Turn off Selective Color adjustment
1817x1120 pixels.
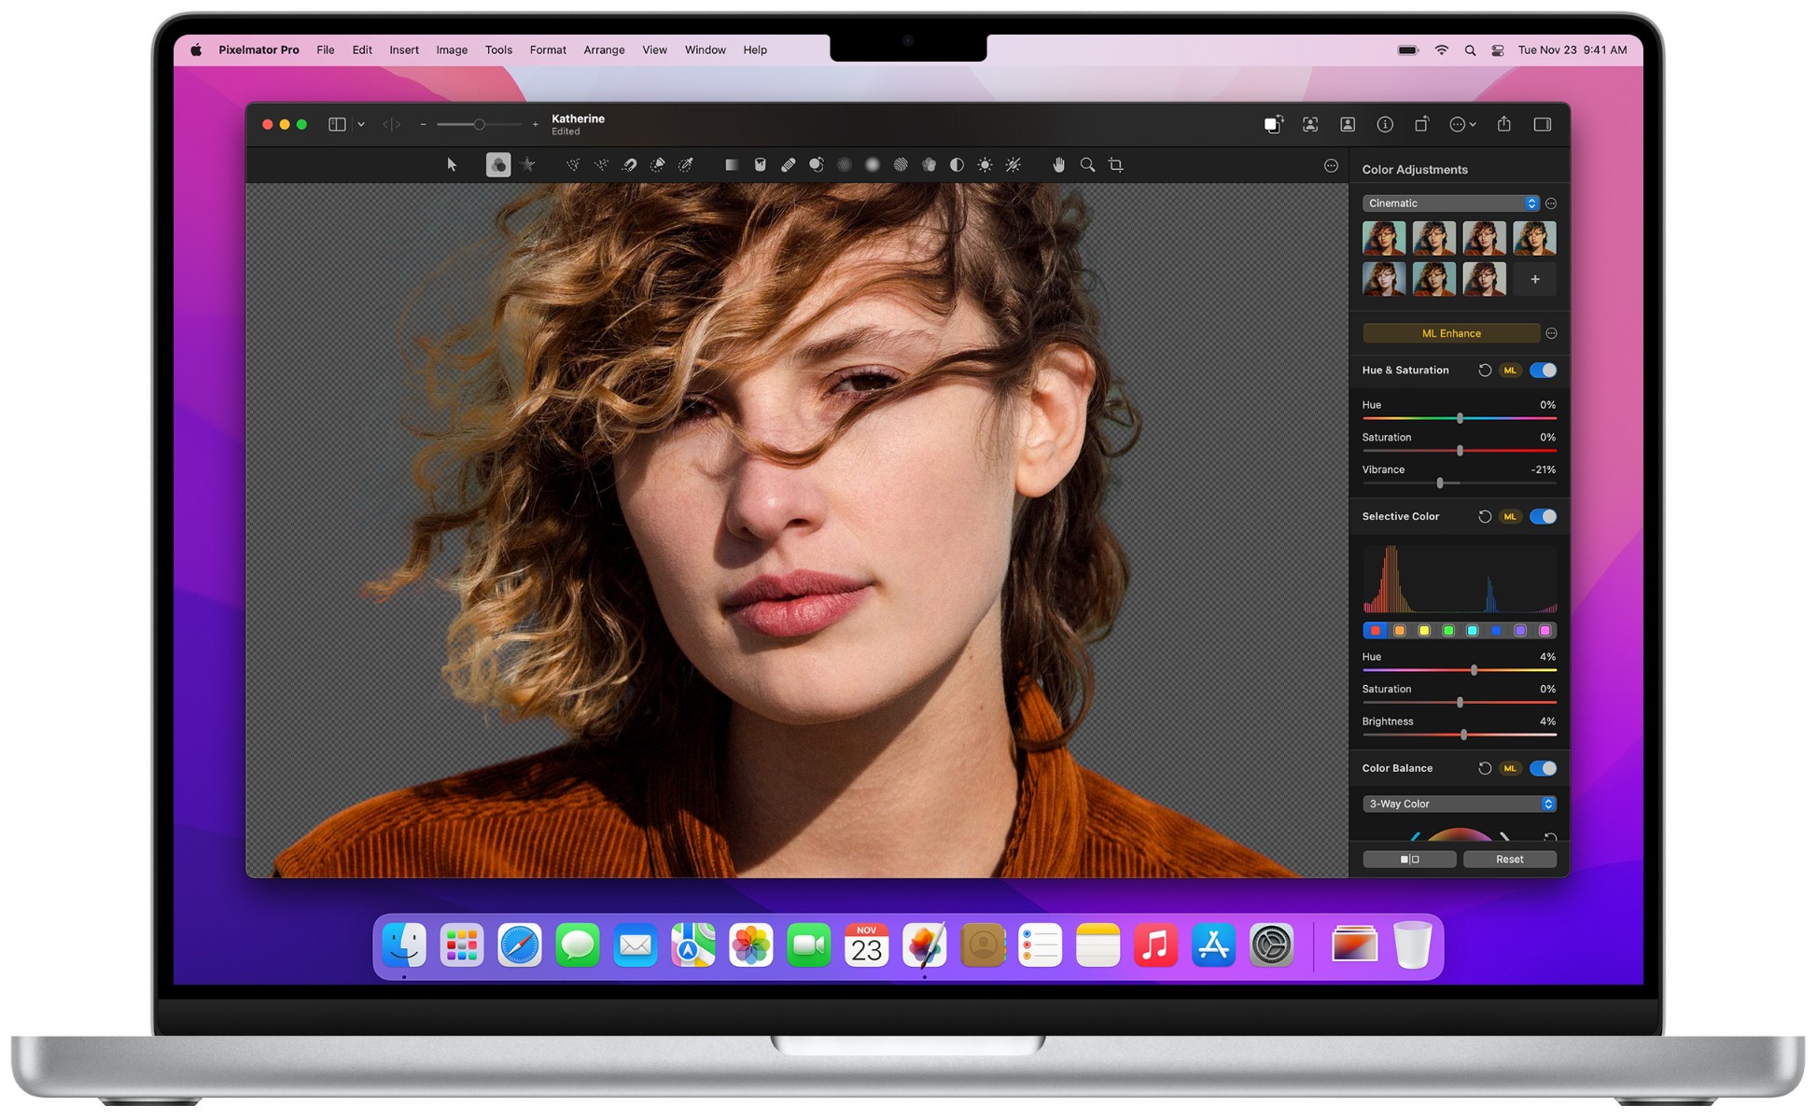[x=1542, y=516]
